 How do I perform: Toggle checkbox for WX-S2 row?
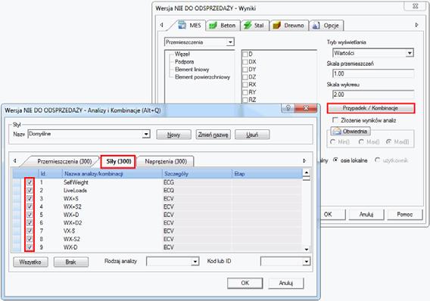click(x=30, y=239)
